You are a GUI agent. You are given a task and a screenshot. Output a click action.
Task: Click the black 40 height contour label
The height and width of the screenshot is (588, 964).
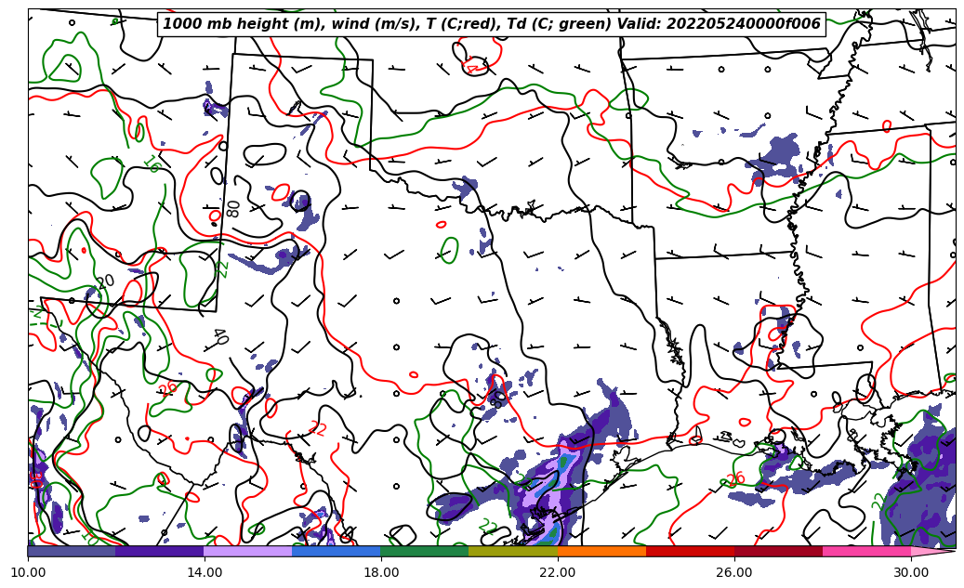[x=220, y=337]
